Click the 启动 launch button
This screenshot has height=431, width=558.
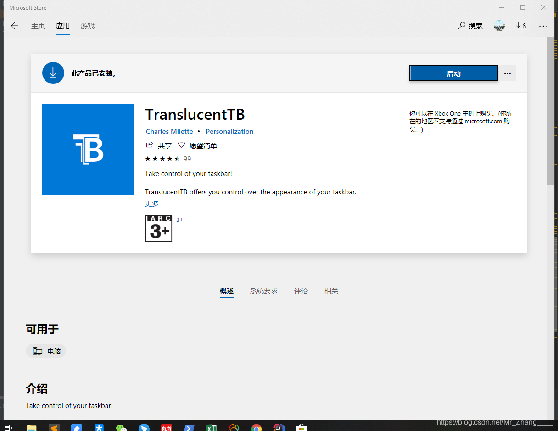[453, 72]
